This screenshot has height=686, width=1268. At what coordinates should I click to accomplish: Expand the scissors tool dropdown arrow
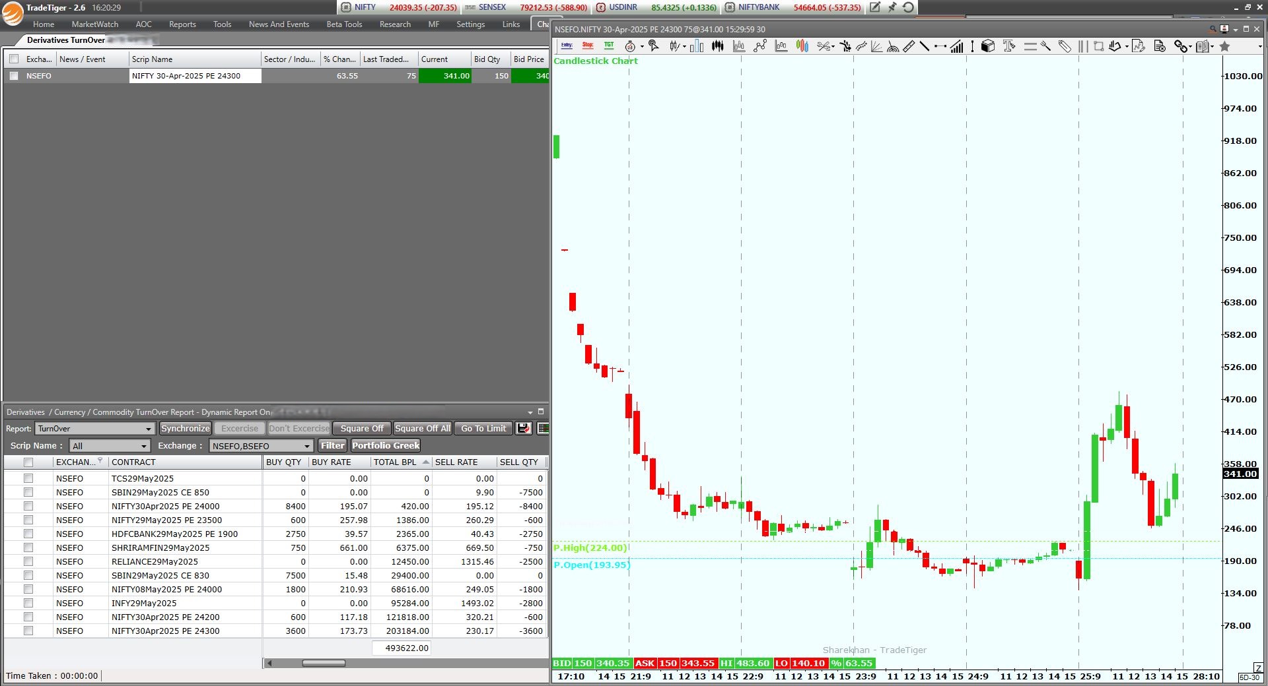point(833,47)
